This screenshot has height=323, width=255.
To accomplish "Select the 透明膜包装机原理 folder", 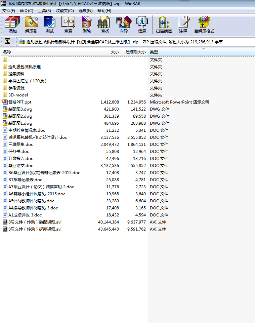I will (25, 67).
